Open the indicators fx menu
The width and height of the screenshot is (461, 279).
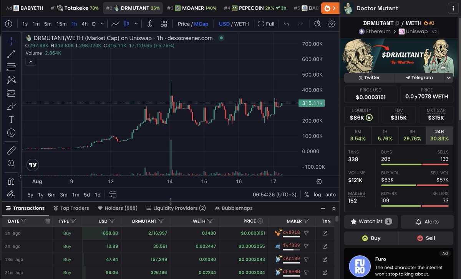pos(150,24)
